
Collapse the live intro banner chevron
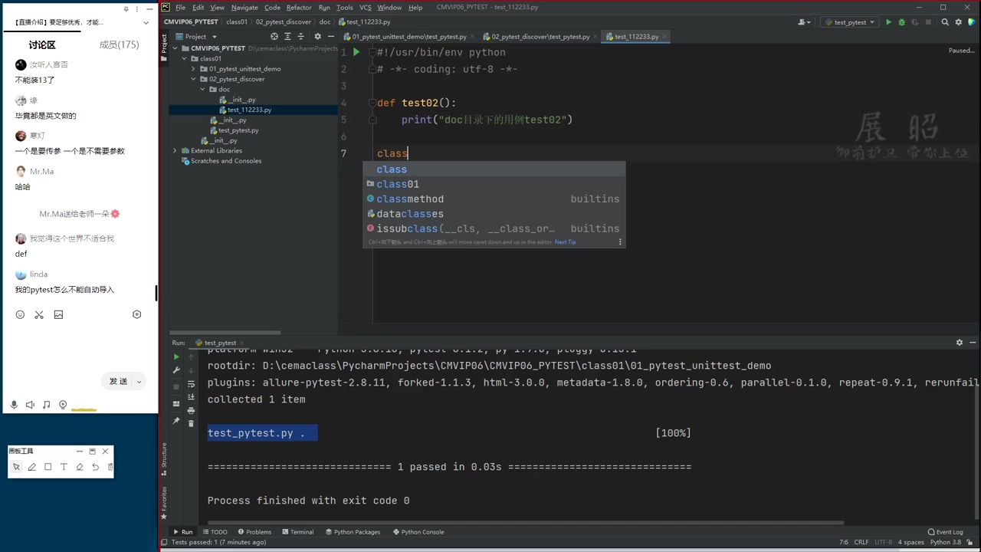146,22
